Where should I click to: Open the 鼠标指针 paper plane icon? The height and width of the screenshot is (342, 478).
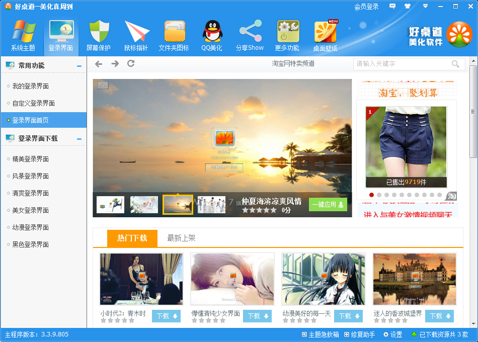click(136, 35)
